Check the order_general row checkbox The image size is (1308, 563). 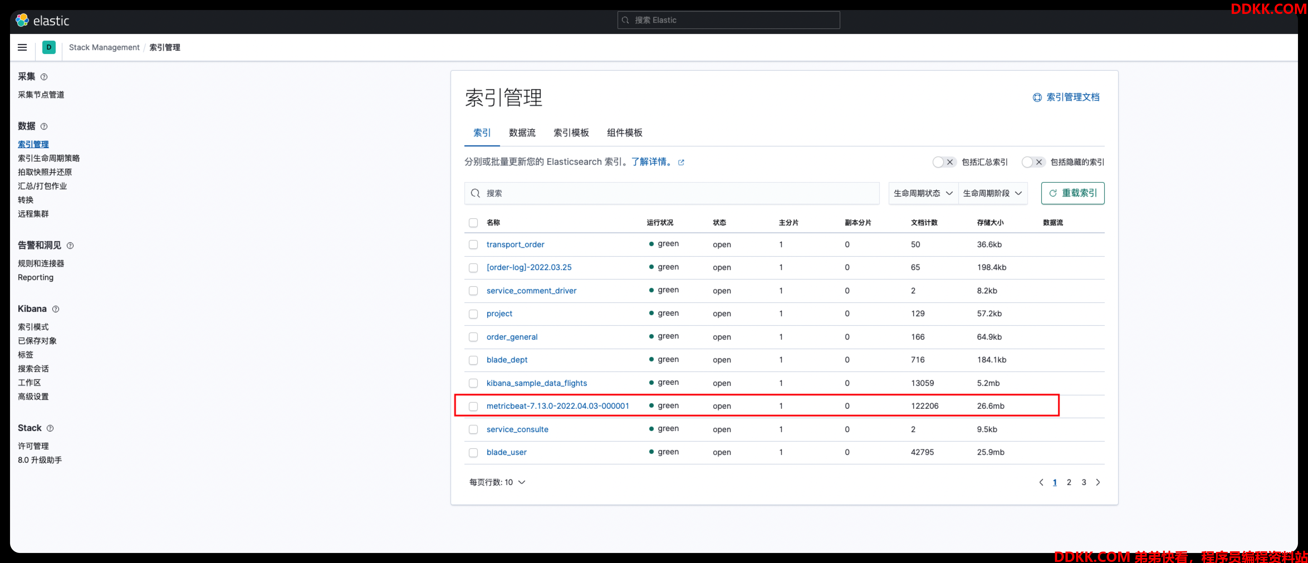(x=473, y=337)
